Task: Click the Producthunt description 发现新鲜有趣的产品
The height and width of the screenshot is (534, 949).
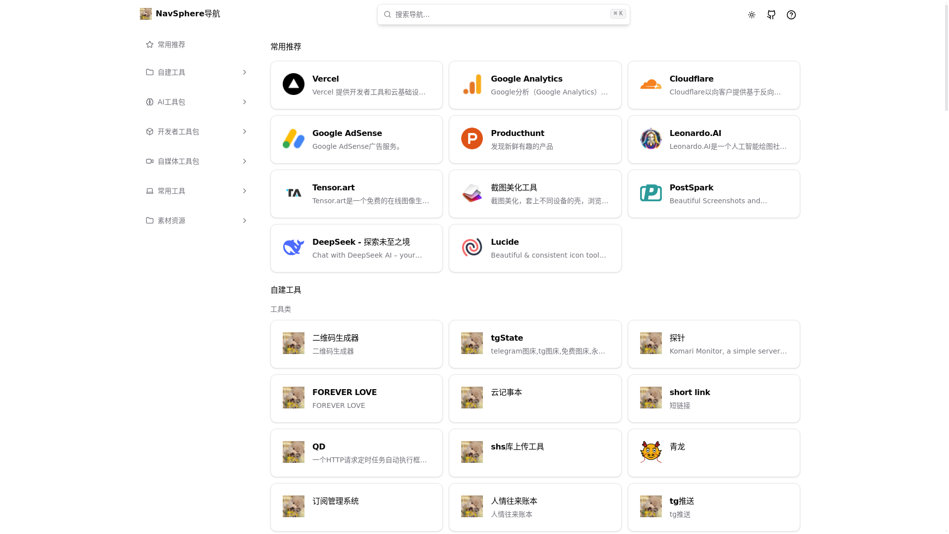Action: [522, 147]
